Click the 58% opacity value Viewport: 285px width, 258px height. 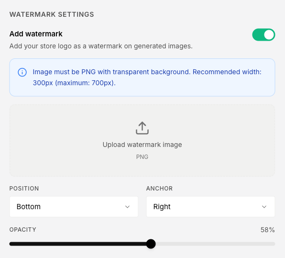tap(268, 230)
